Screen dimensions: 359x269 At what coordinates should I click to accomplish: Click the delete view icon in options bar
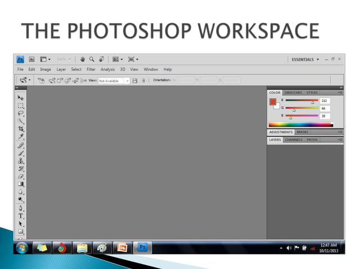click(x=143, y=80)
